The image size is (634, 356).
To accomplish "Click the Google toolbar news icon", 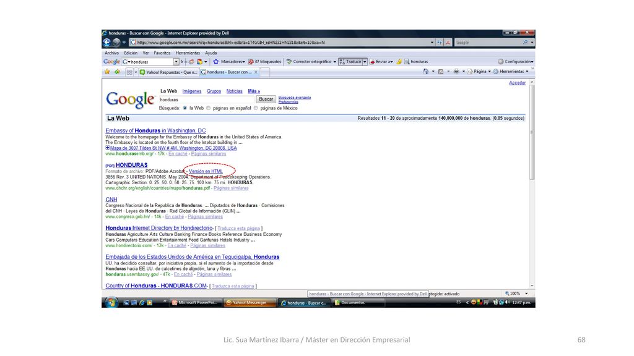I will pos(191,62).
